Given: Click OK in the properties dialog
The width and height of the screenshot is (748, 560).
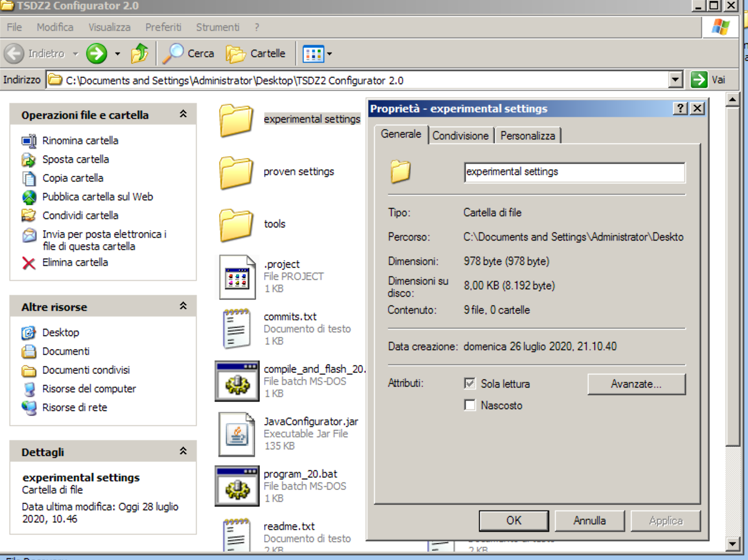Looking at the screenshot, I should tap(514, 521).
